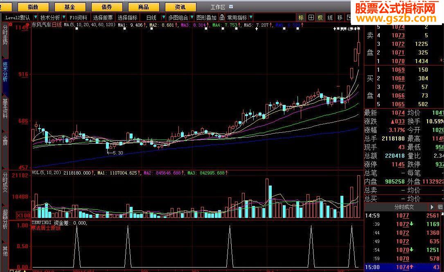The width and height of the screenshot is (444, 272).
Task: Click the lock icon beside 图形叠加
Action: [222, 18]
